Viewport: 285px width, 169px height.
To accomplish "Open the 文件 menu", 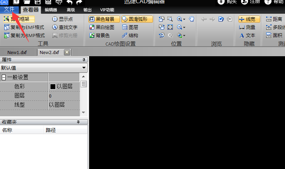I will (x=9, y=10).
